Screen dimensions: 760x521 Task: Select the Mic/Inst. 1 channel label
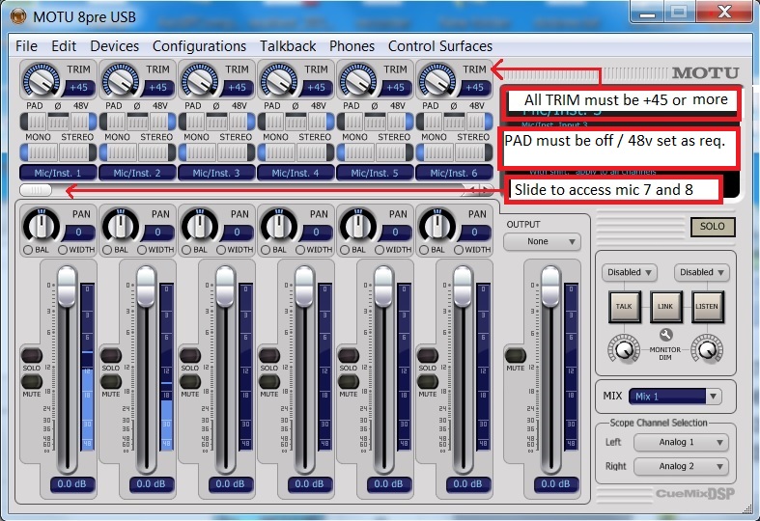(58, 173)
